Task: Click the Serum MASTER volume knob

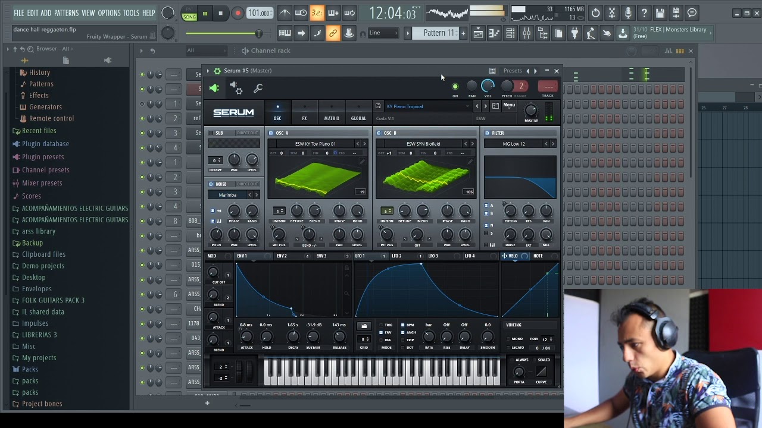Action: point(531,110)
